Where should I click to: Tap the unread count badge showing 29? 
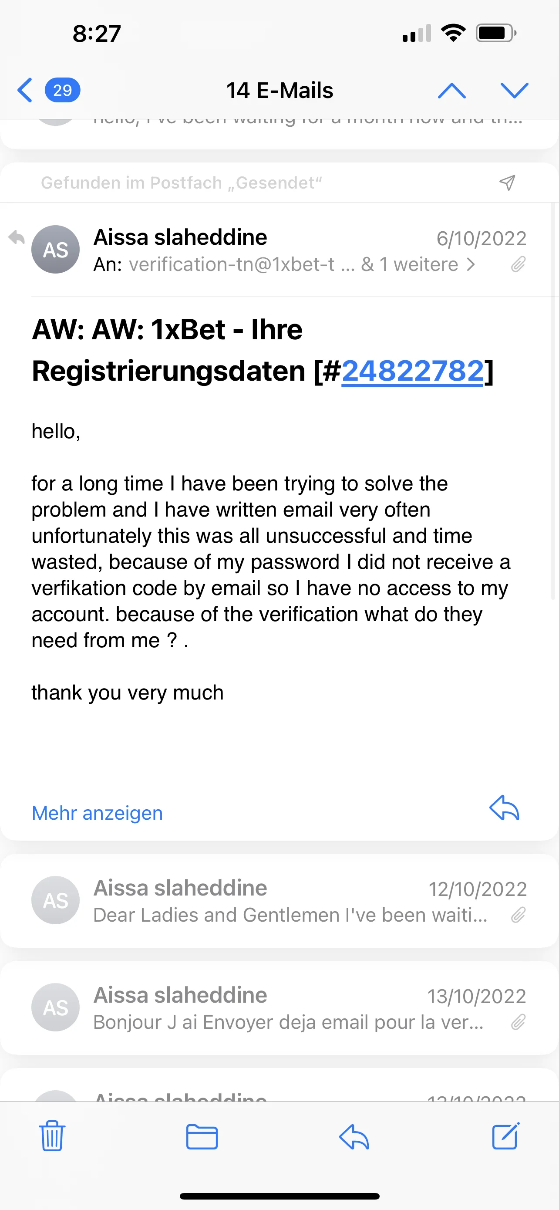click(x=62, y=90)
